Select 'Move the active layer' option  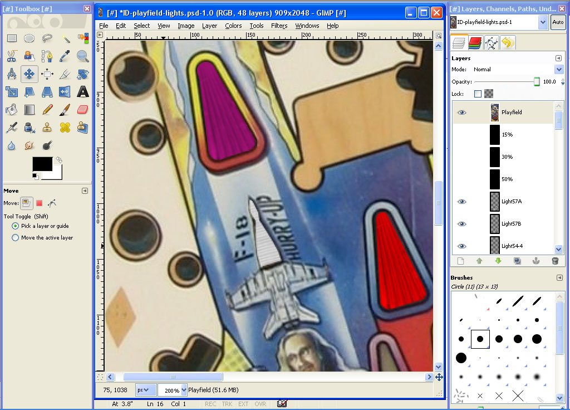pyautogui.click(x=16, y=238)
